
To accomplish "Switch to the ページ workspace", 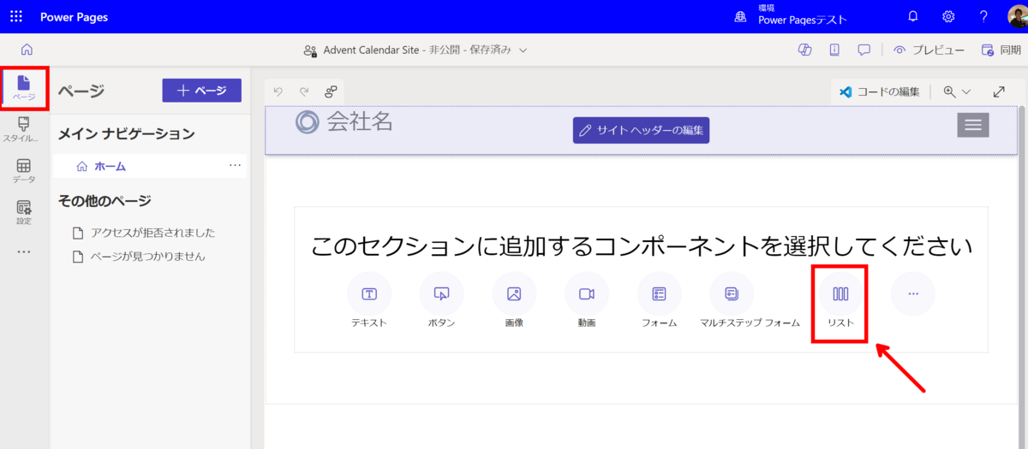I will 24,88.
